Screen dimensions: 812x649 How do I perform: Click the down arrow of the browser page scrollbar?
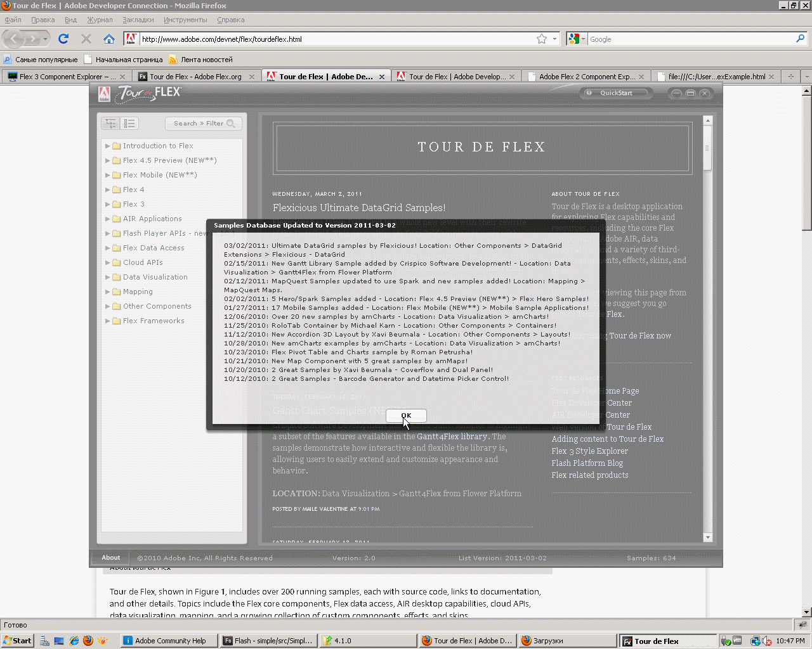806,612
